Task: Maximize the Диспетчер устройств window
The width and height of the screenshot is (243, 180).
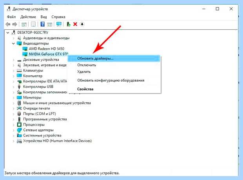Action: click(x=218, y=9)
